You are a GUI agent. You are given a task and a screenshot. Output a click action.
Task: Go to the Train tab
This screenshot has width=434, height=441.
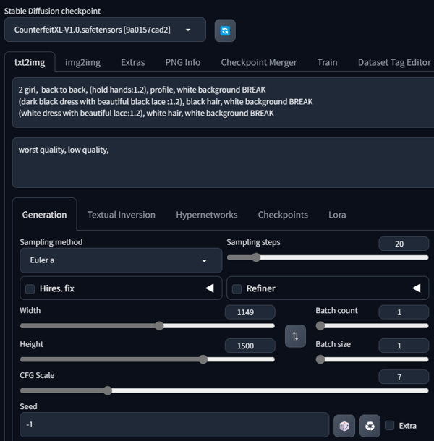pyautogui.click(x=327, y=62)
